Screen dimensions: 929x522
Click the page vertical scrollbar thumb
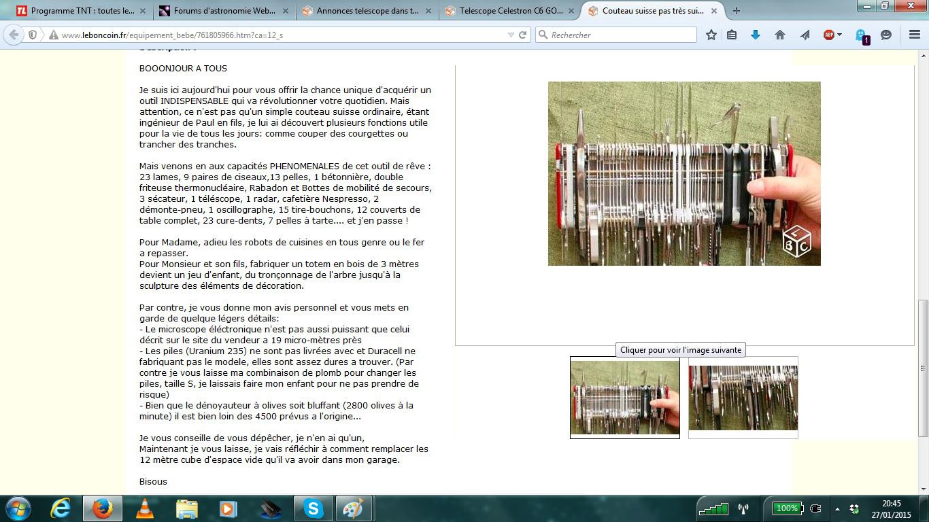pyautogui.click(x=923, y=368)
